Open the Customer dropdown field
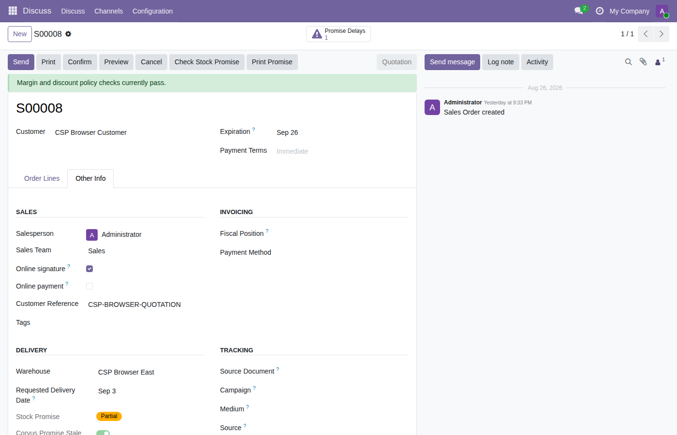Image resolution: width=677 pixels, height=435 pixels. [x=129, y=132]
